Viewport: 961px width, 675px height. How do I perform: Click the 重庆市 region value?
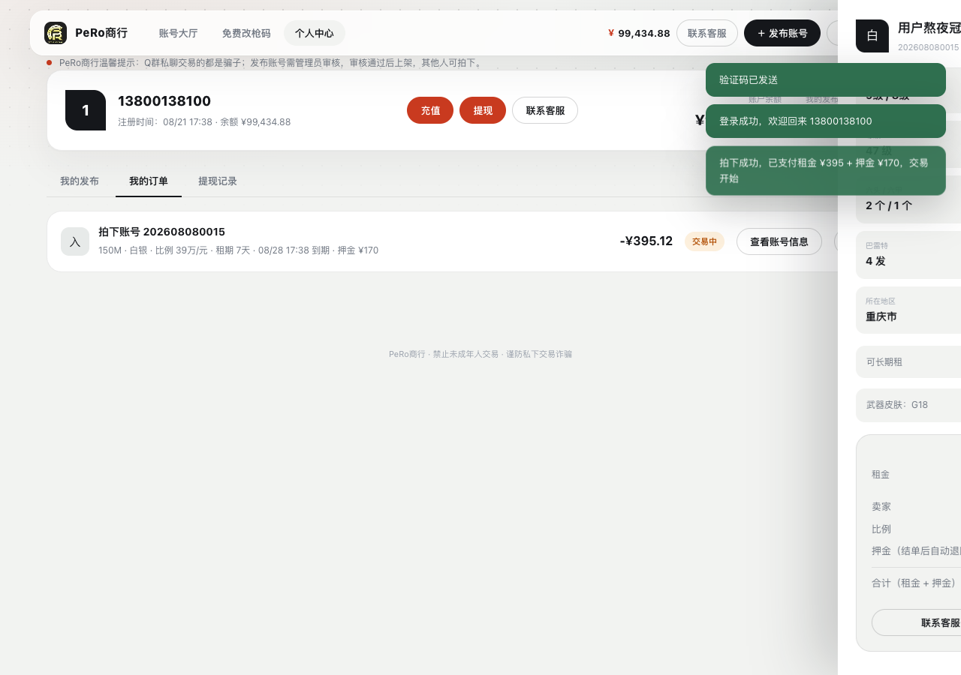click(881, 316)
